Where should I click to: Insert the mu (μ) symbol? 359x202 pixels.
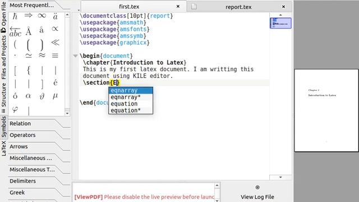[x=55, y=96]
